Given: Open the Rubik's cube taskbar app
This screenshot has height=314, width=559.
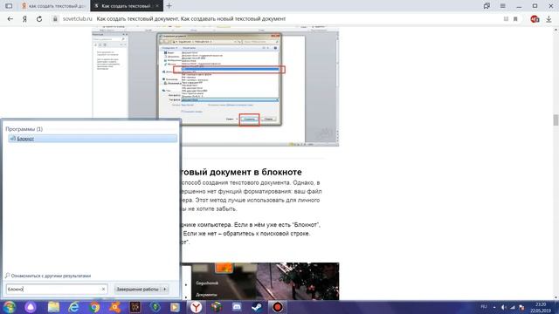Looking at the screenshot, I should tap(216, 307).
